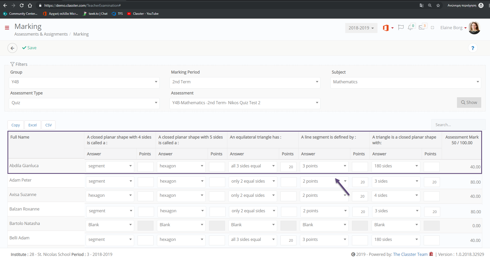Open the help question mark icon
This screenshot has width=490, height=260.
point(473,48)
